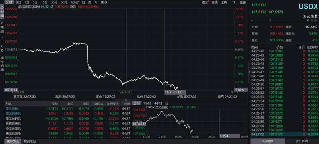Viewport: 319px width, 144px height.
Task: Sort table by 买价 column header
Action: 52,104
